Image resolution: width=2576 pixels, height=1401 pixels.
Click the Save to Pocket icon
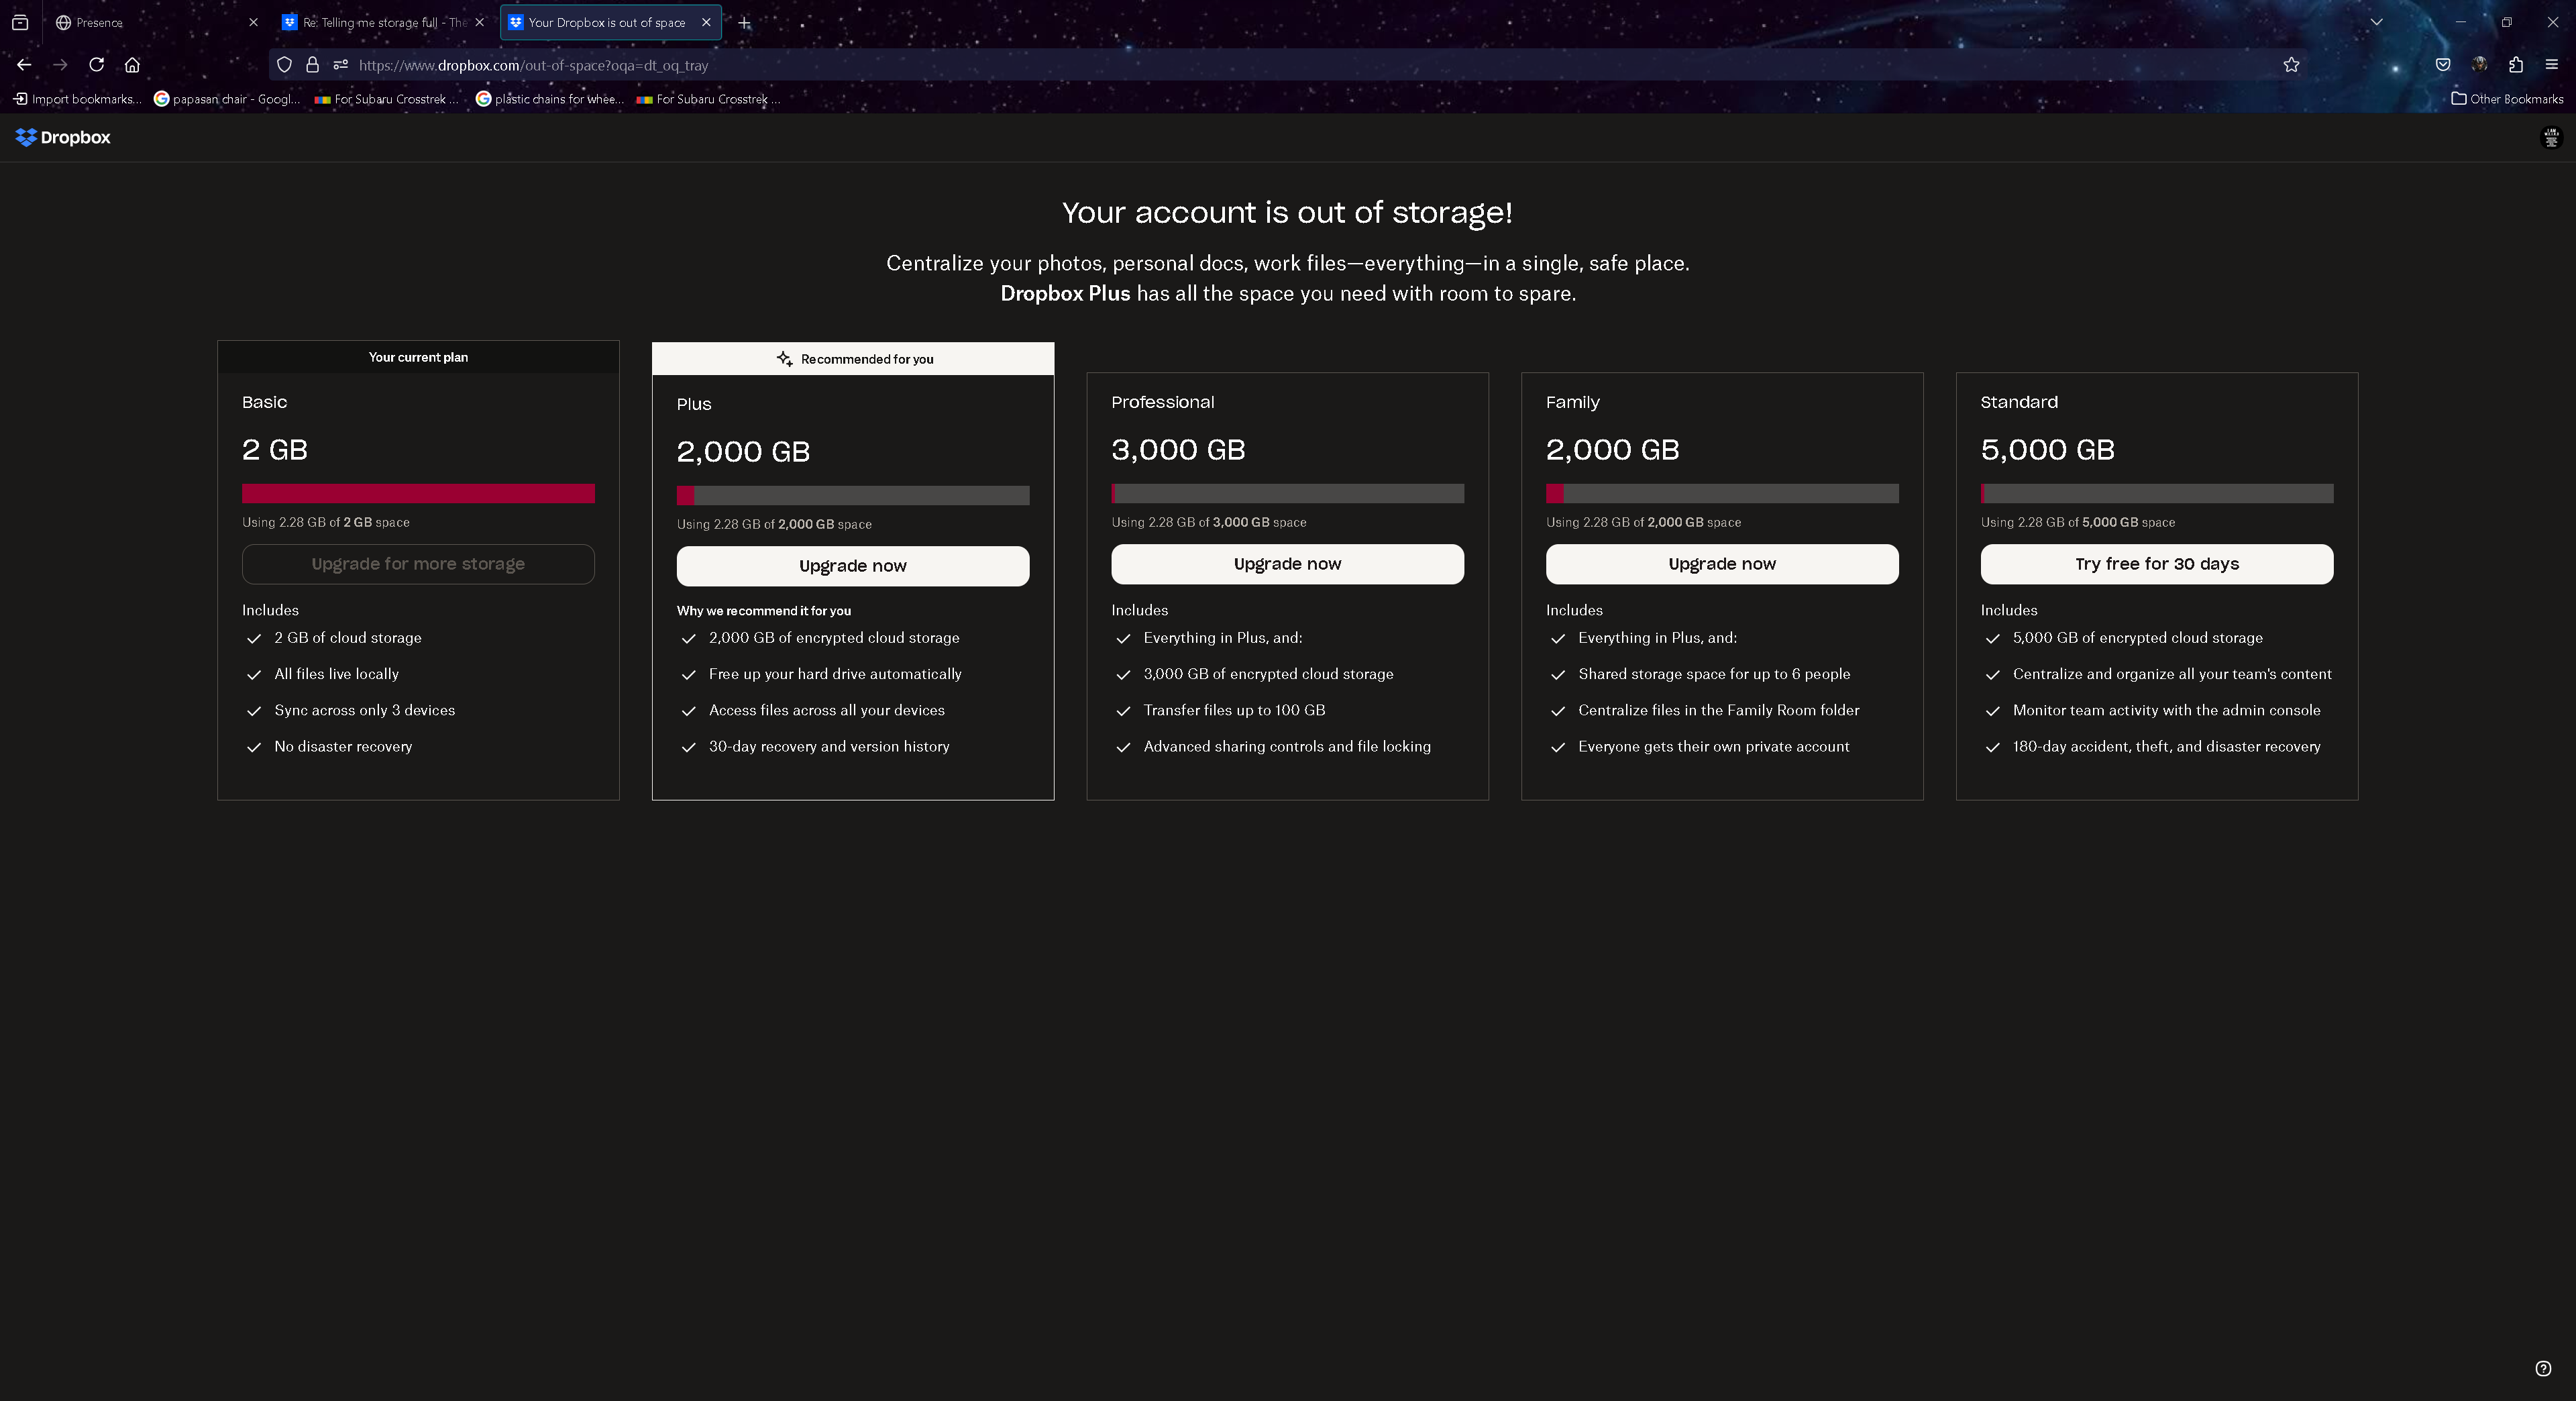(2443, 65)
